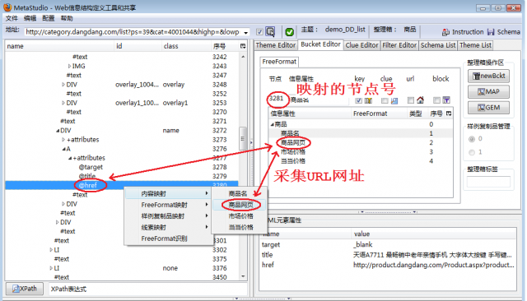Expand the DIV overlay1 node 3253
The image size is (527, 301).
(63, 103)
